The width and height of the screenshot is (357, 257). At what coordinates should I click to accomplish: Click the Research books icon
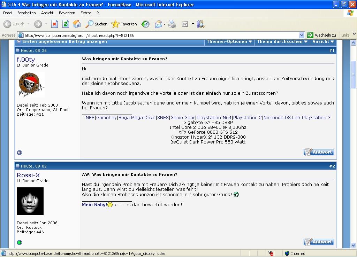click(x=200, y=24)
